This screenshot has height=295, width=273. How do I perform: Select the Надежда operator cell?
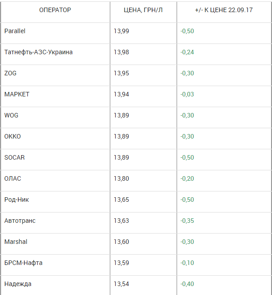point(18,284)
